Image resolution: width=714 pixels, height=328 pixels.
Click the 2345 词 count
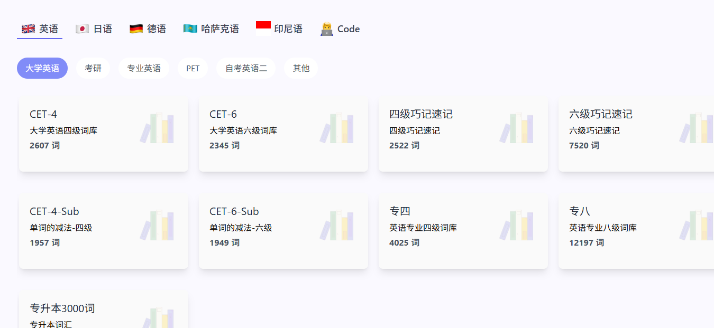[x=225, y=145]
